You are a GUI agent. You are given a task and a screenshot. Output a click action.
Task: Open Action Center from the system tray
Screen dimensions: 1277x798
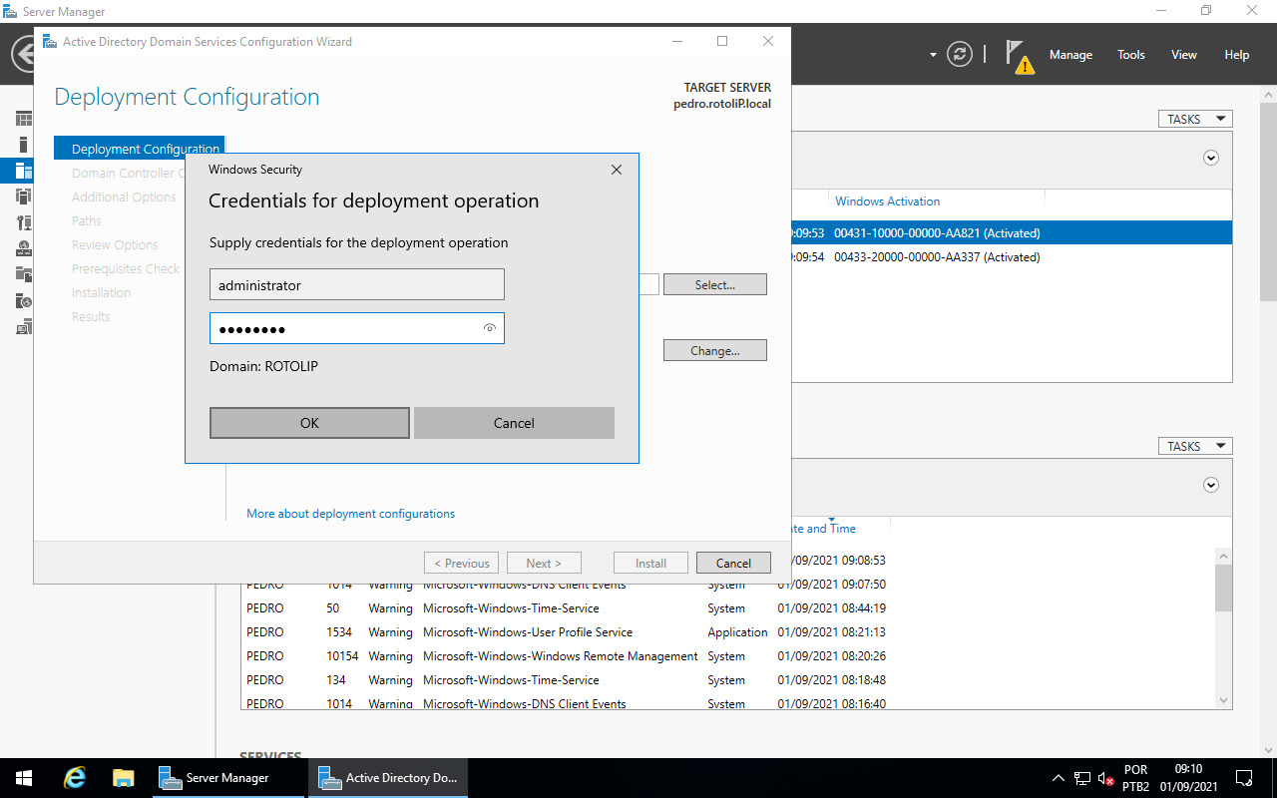point(1243,777)
